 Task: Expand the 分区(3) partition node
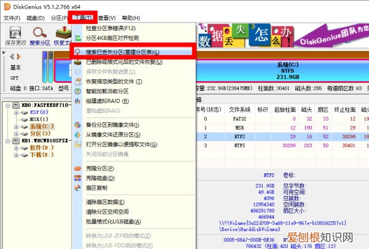click(16, 134)
